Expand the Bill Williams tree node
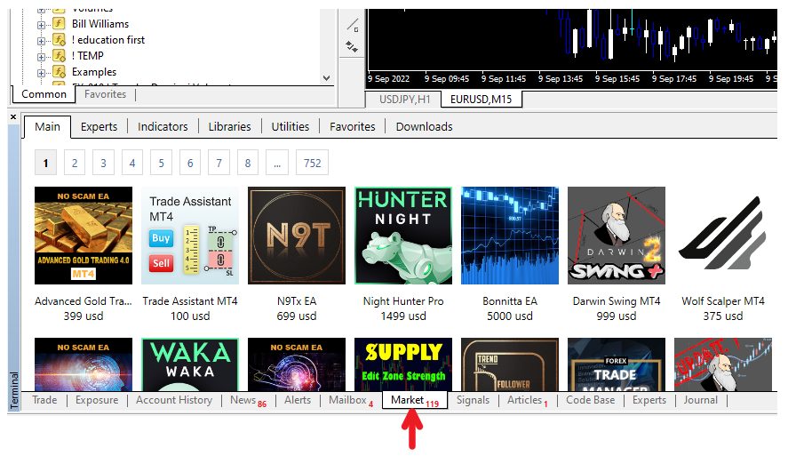The height and width of the screenshot is (456, 788). tap(41, 25)
